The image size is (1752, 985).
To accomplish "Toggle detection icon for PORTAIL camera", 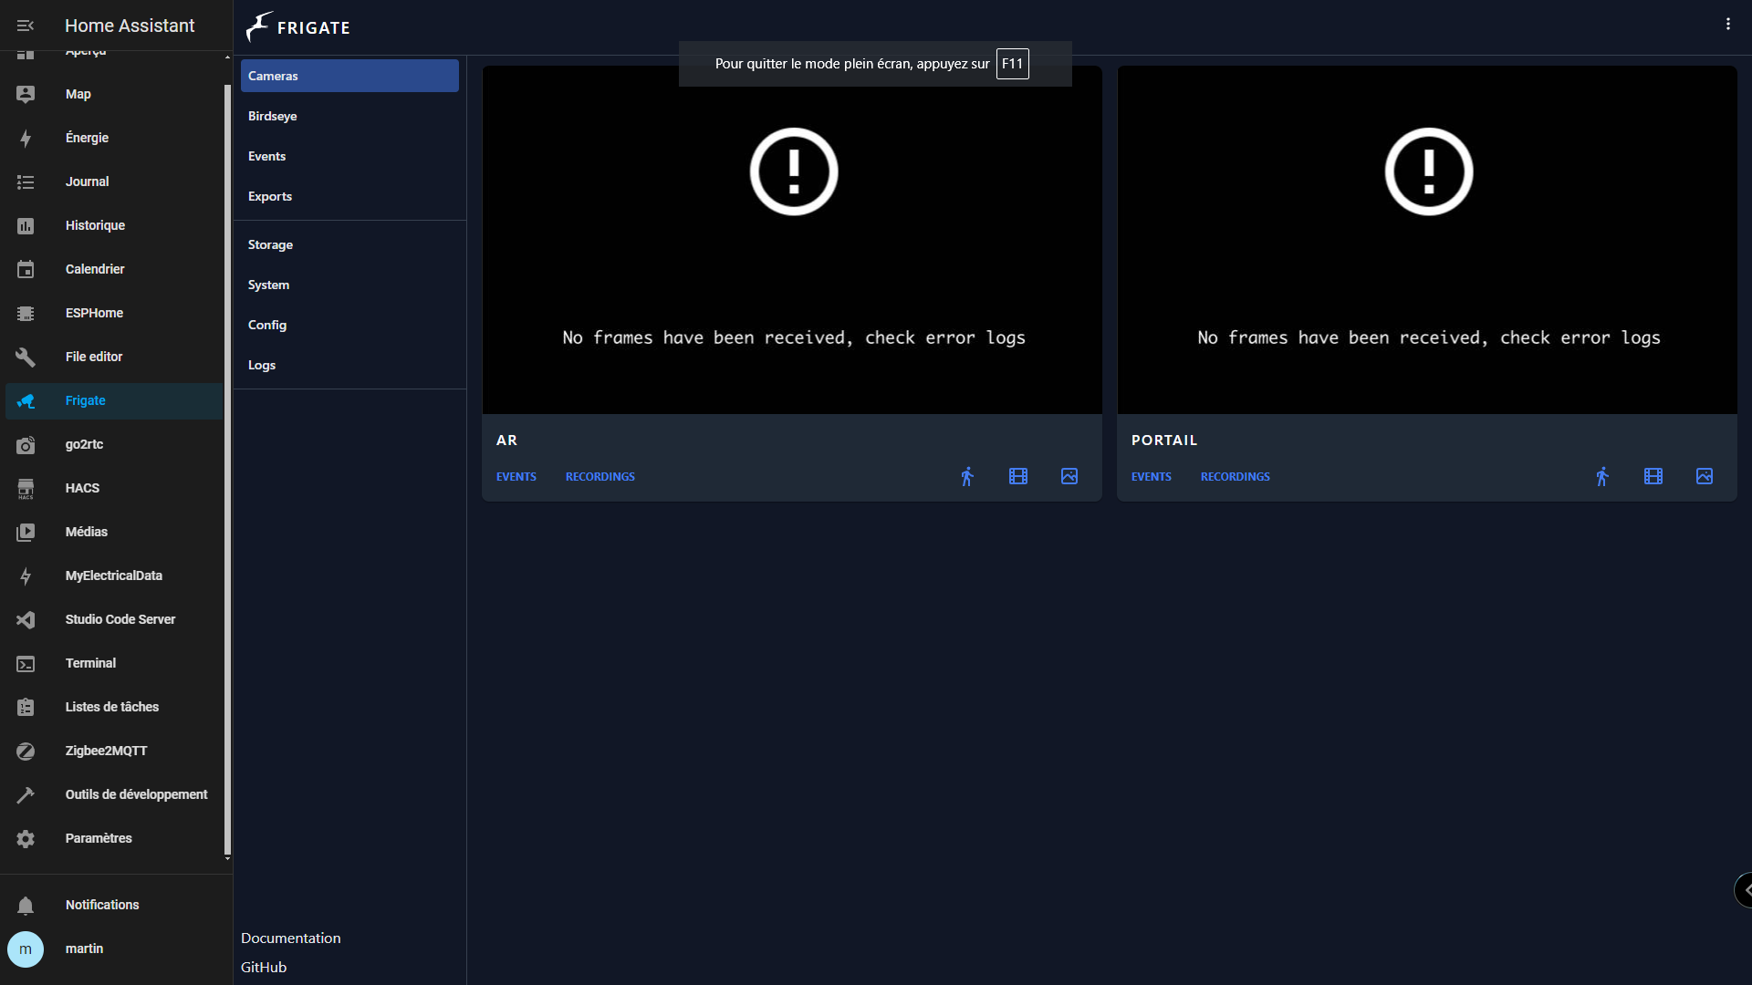I will coord(1602,476).
